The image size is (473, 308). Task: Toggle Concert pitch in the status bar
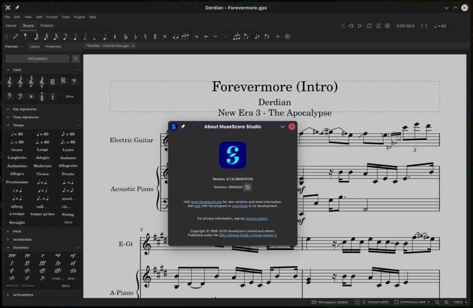(375, 302)
